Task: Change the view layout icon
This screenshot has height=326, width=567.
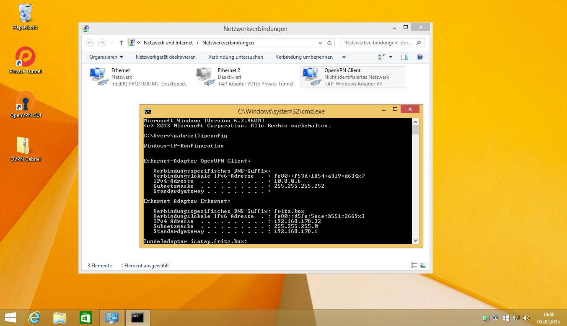Action: [382, 57]
